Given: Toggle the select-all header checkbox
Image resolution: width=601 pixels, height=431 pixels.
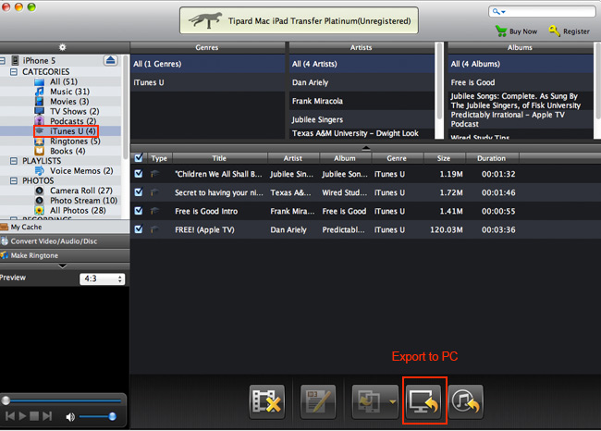Looking at the screenshot, I should pyautogui.click(x=139, y=157).
